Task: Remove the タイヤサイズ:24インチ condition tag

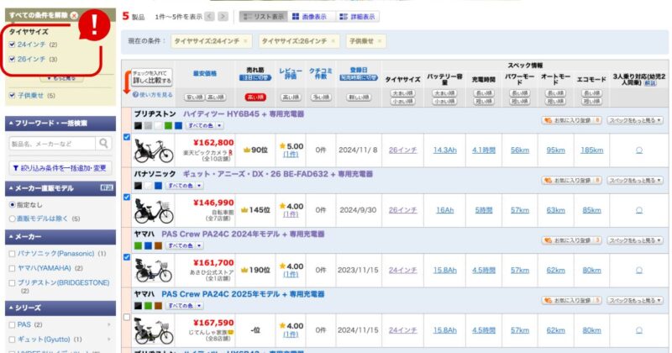Action: tap(245, 41)
